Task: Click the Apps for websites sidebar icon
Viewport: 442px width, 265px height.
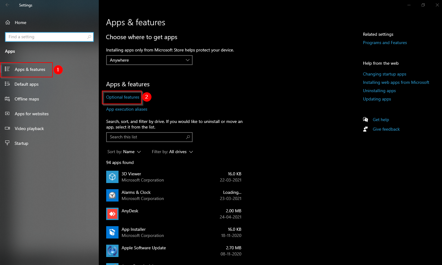Action: click(x=7, y=113)
